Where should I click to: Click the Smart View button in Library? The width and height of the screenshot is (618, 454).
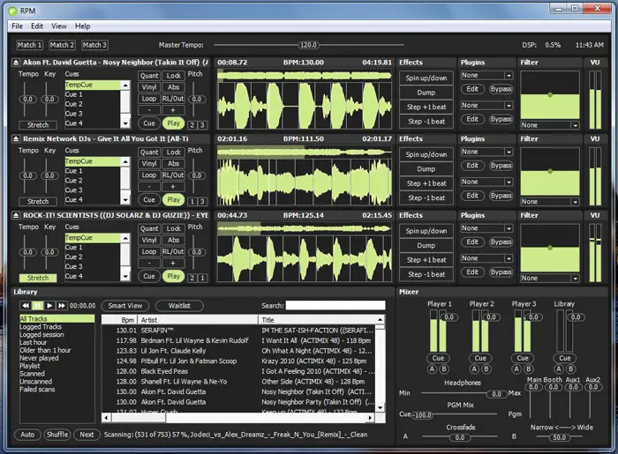pos(124,305)
